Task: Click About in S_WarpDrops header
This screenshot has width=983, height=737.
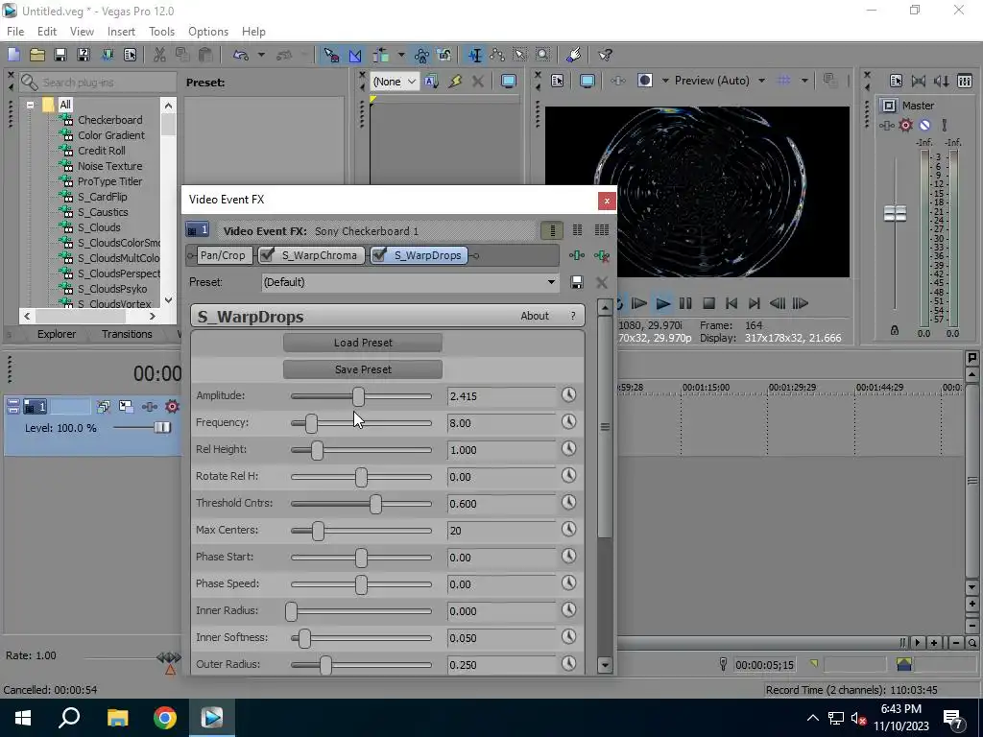Action: (x=534, y=316)
